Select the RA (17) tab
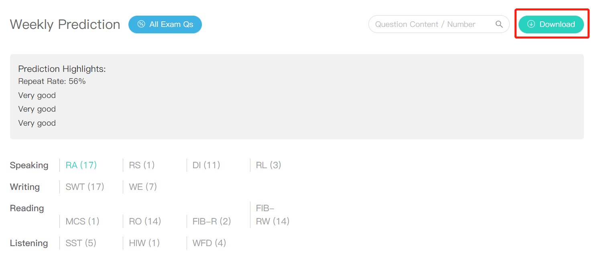This screenshot has height=271, width=598. (81, 165)
